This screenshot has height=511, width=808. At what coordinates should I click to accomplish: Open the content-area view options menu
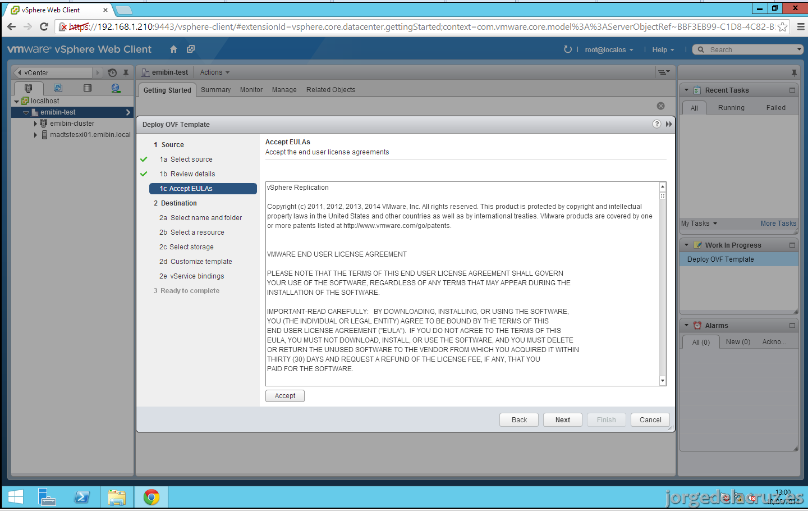(664, 72)
